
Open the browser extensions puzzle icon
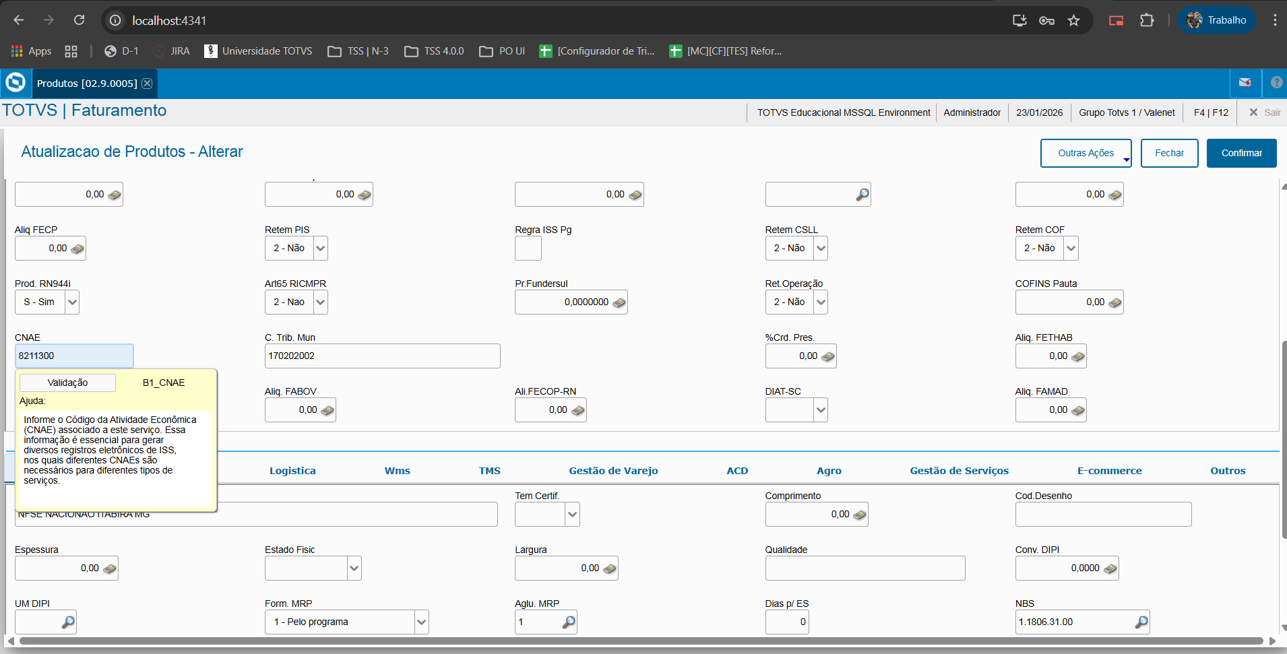(1147, 20)
